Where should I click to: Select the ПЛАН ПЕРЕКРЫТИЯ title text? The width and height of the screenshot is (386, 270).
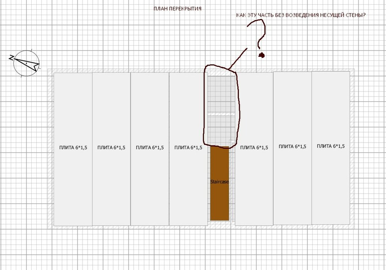[177, 8]
